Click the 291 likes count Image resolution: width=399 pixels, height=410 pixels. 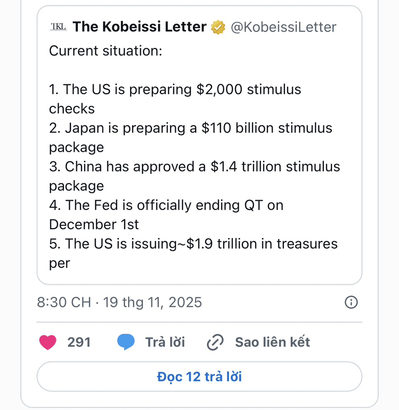click(x=79, y=343)
